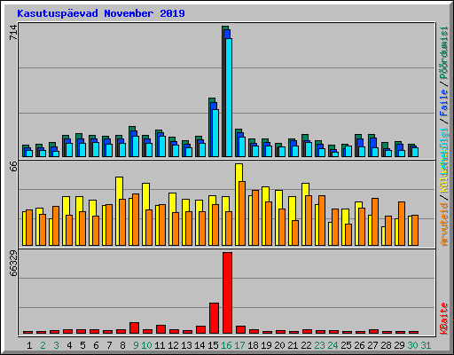454x355 pixels.
Task: Select day label "8" on the axis
Action: click(122, 345)
